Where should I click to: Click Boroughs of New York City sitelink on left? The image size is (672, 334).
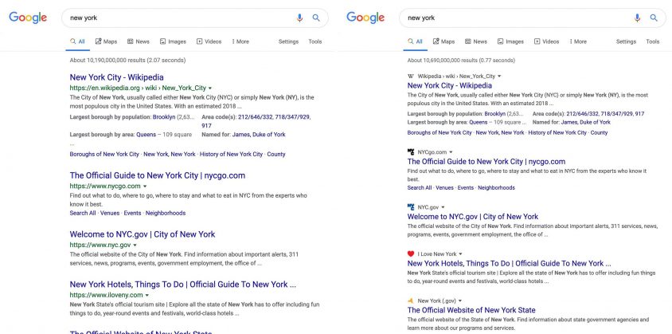104,154
